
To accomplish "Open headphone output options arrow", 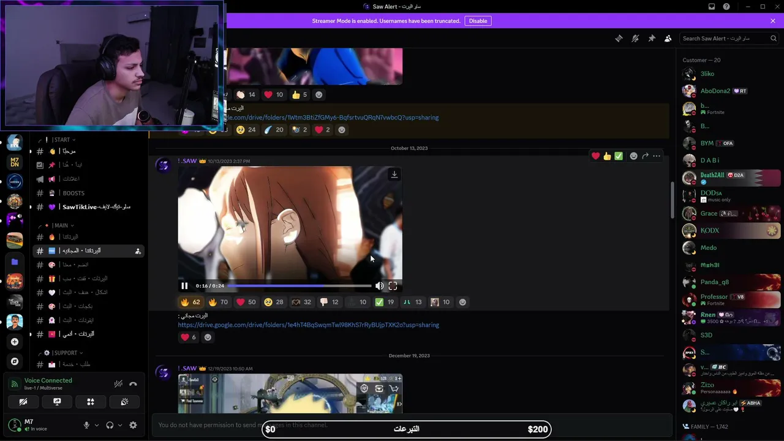I will click(119, 425).
